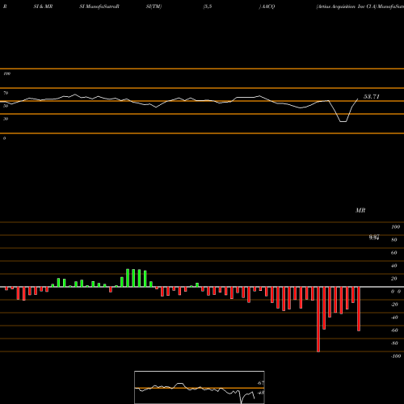Click the 'SI(TM)' header label

[154, 6]
